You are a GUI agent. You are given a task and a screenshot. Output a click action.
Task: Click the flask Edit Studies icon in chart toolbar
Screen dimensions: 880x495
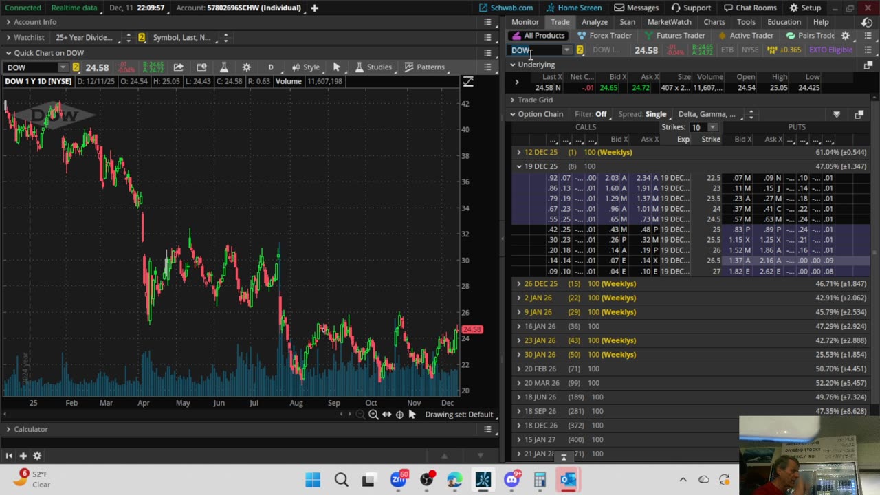pos(223,67)
